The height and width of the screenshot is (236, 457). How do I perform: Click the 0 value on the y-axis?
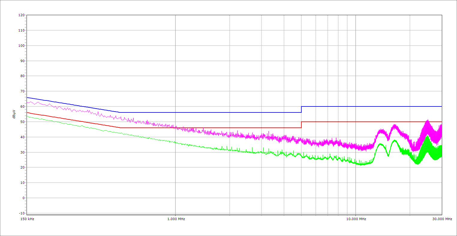point(23,198)
